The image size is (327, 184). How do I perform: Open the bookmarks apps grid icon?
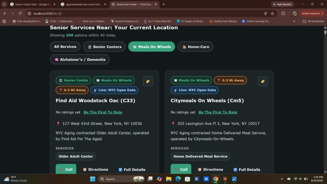click(4, 21)
